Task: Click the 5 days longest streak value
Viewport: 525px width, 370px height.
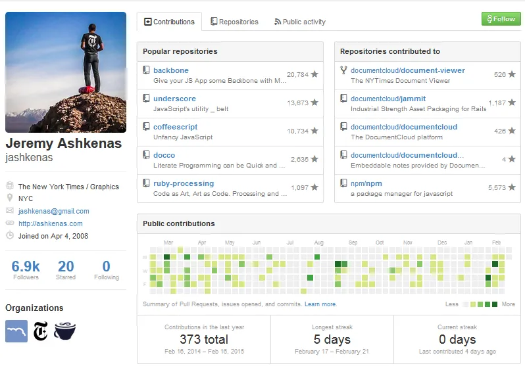Action: [332, 339]
